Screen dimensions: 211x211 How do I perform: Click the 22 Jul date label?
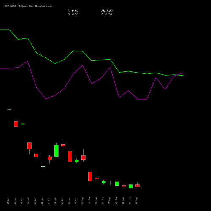click(28, 201)
